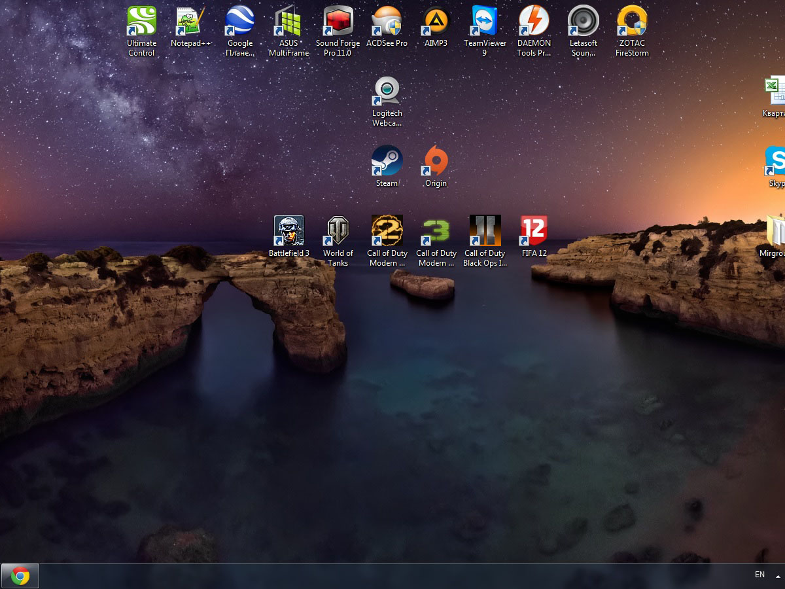This screenshot has width=785, height=589.
Task: Click the EN language indicator in taskbar
Action: click(759, 575)
